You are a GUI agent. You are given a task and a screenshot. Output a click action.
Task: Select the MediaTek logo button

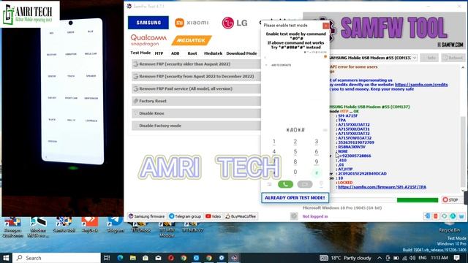pyautogui.click(x=192, y=40)
